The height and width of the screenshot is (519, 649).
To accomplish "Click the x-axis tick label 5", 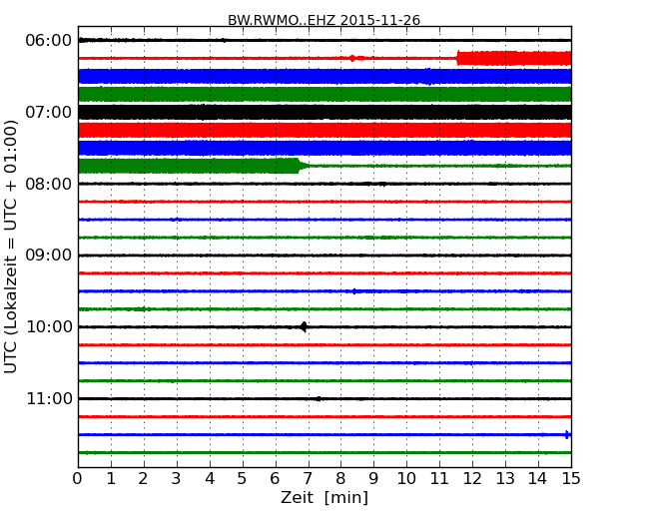I will pyautogui.click(x=243, y=479).
